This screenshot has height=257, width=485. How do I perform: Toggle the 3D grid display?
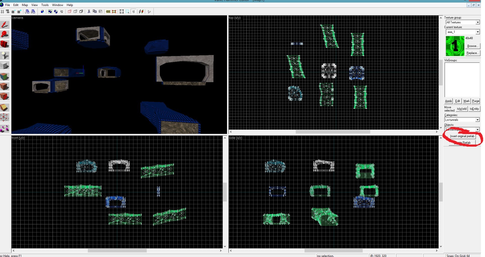pyautogui.click(x=8, y=12)
